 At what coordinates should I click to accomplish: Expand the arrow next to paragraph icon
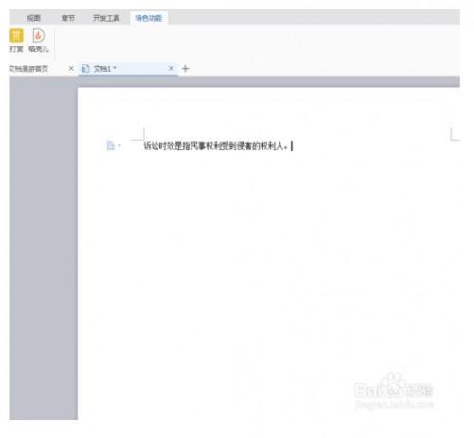[119, 146]
